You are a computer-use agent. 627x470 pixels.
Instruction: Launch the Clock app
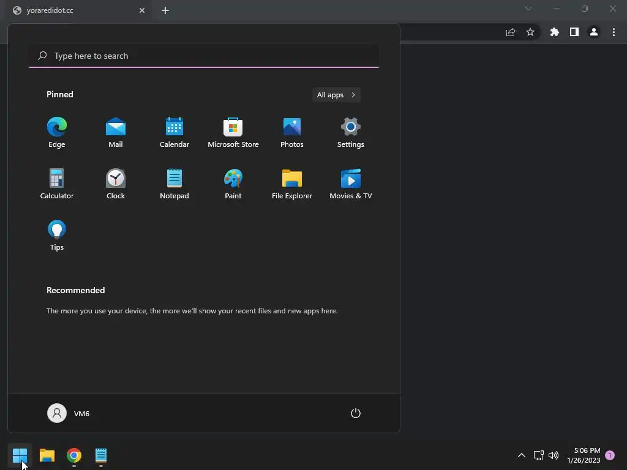pos(116,184)
